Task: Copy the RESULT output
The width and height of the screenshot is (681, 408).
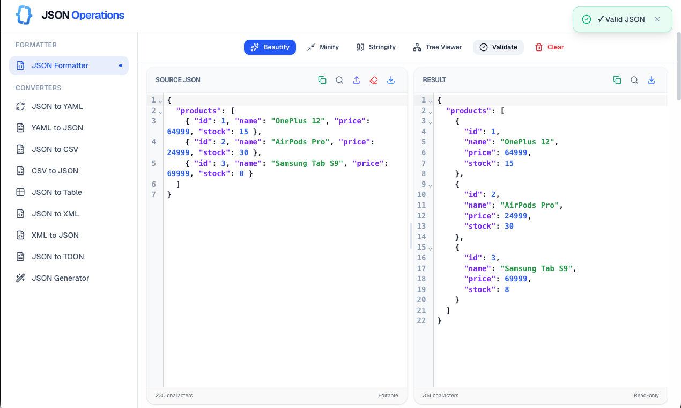Action: (617, 79)
